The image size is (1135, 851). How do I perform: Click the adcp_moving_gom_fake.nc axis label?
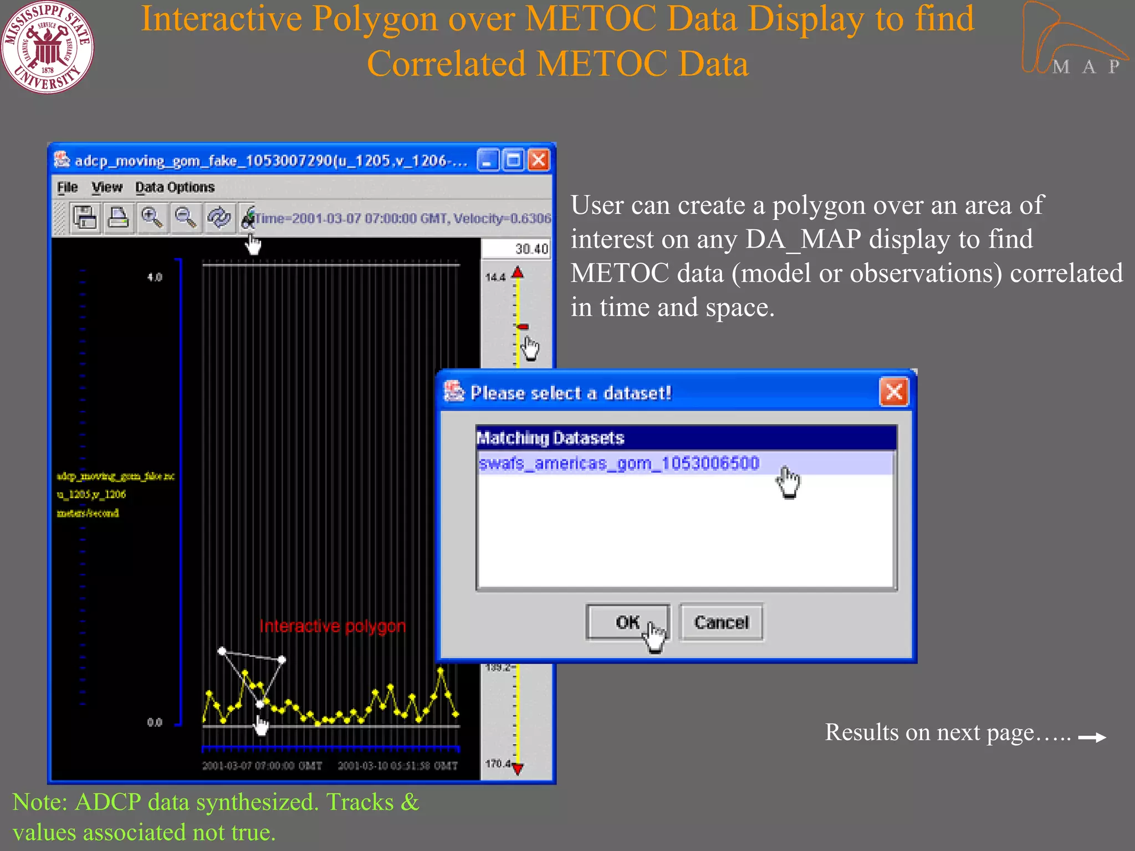pos(115,476)
